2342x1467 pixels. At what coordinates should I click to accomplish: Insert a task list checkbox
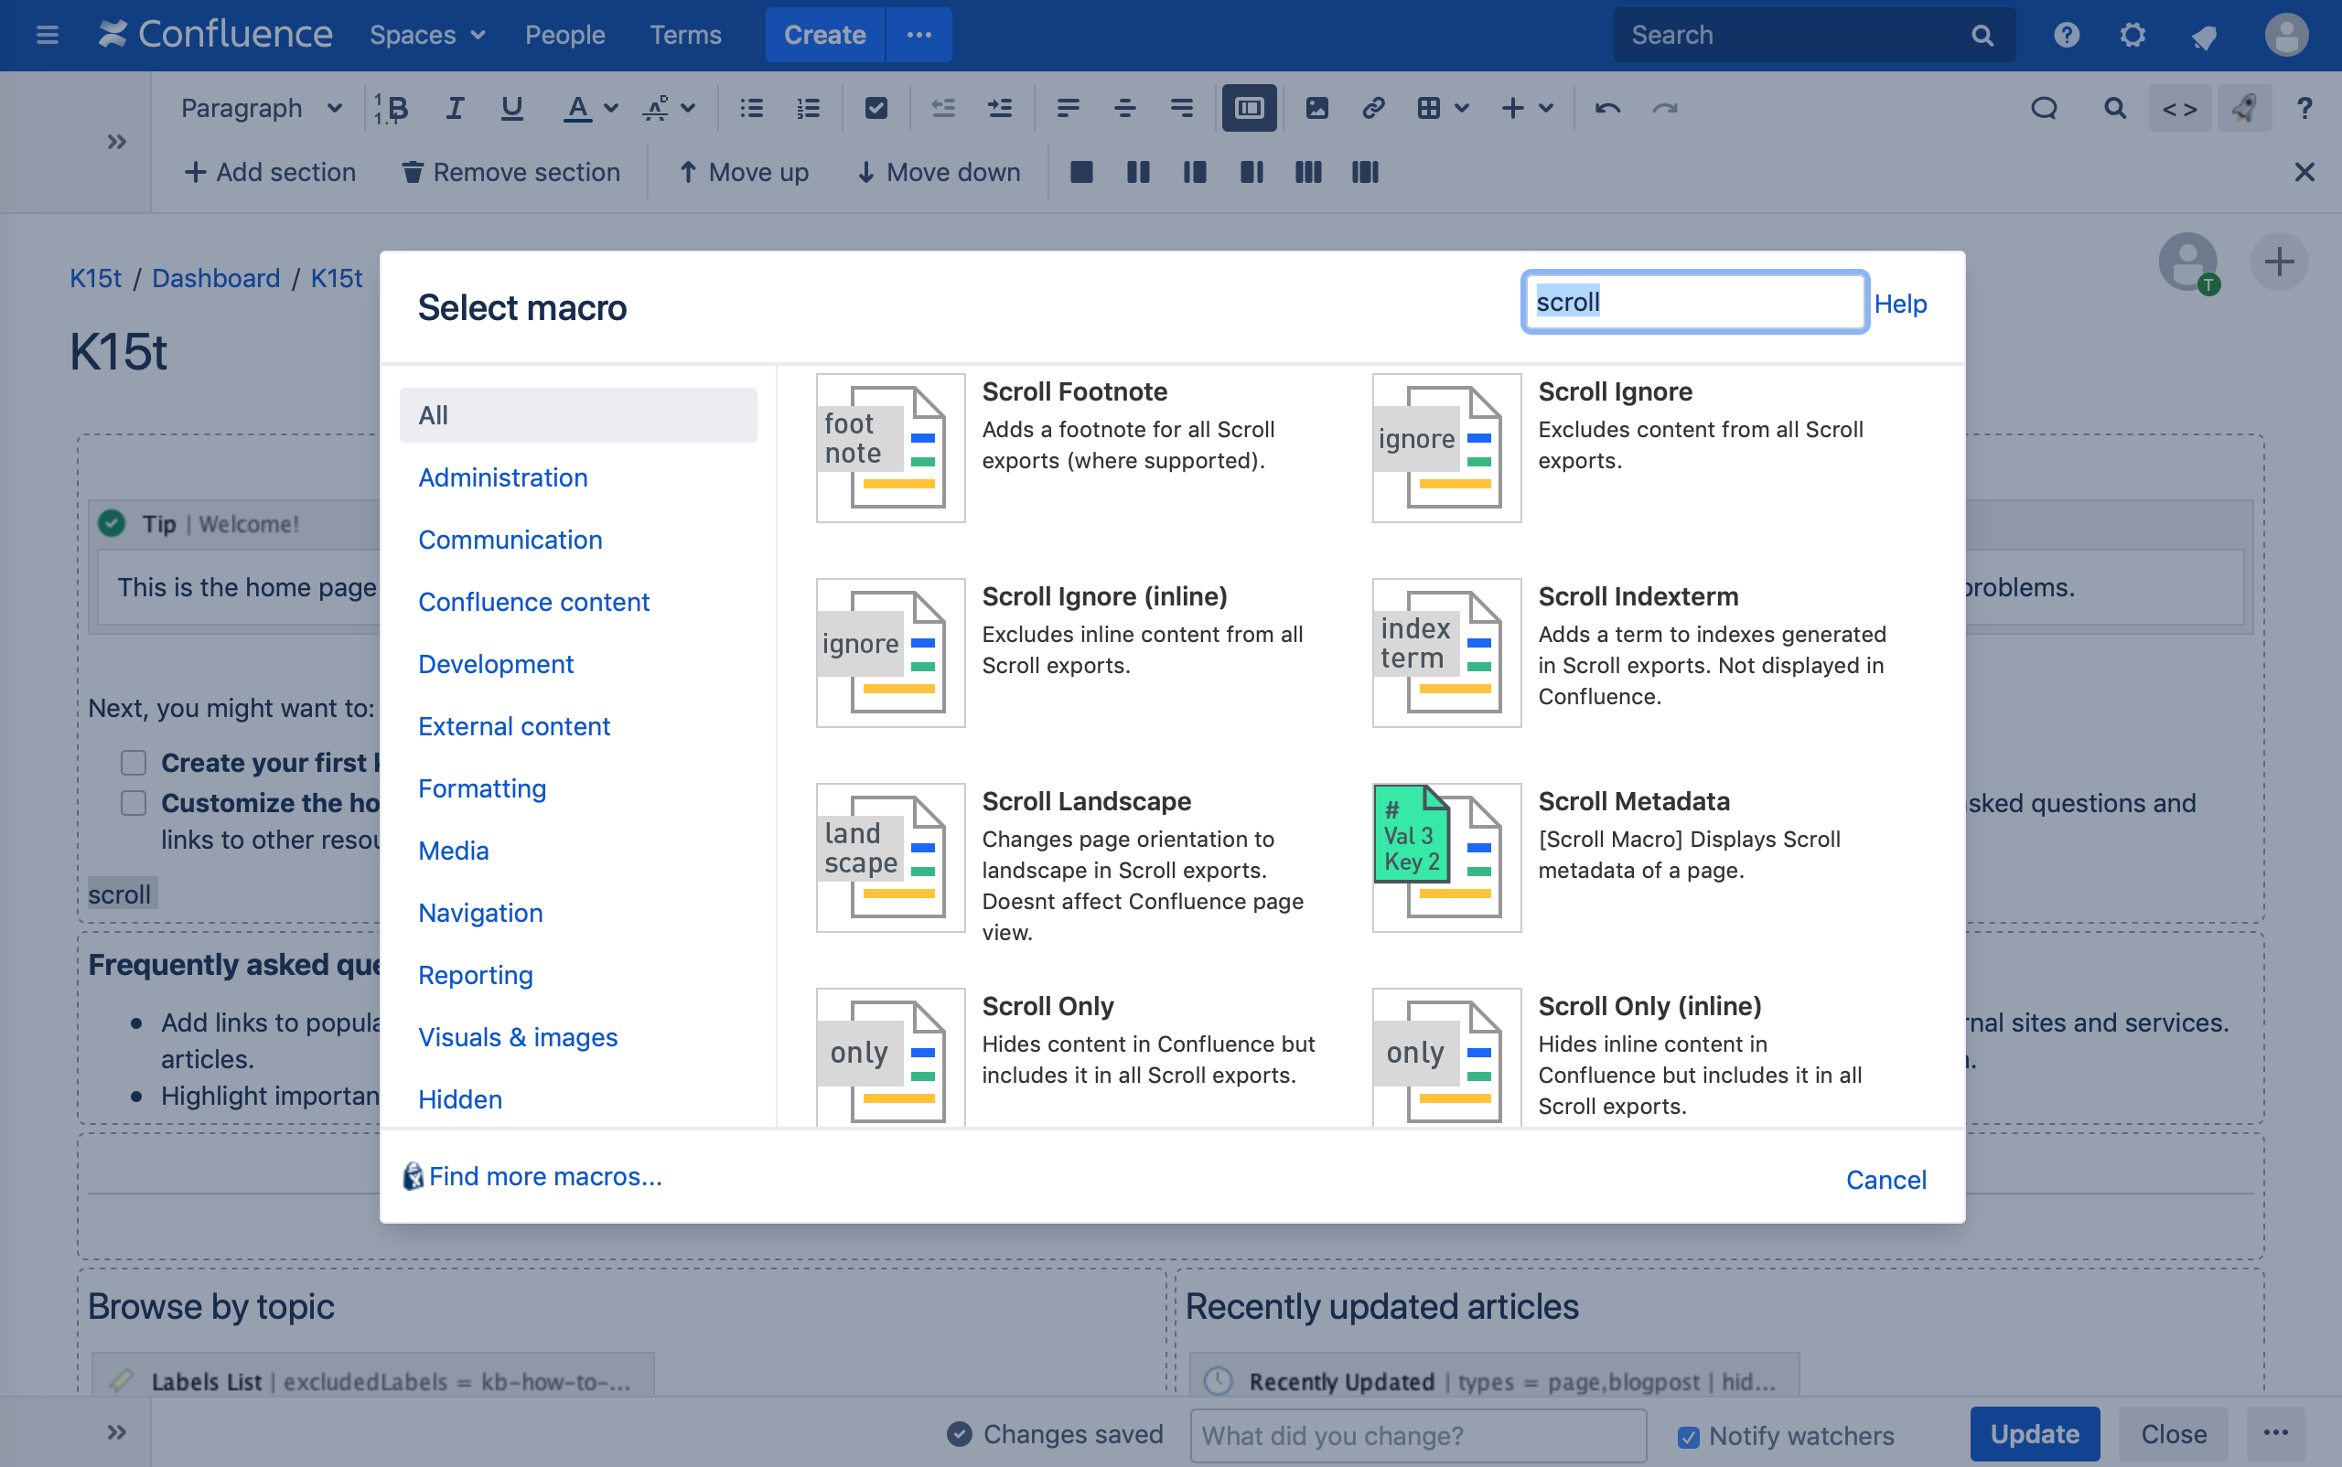(x=876, y=108)
